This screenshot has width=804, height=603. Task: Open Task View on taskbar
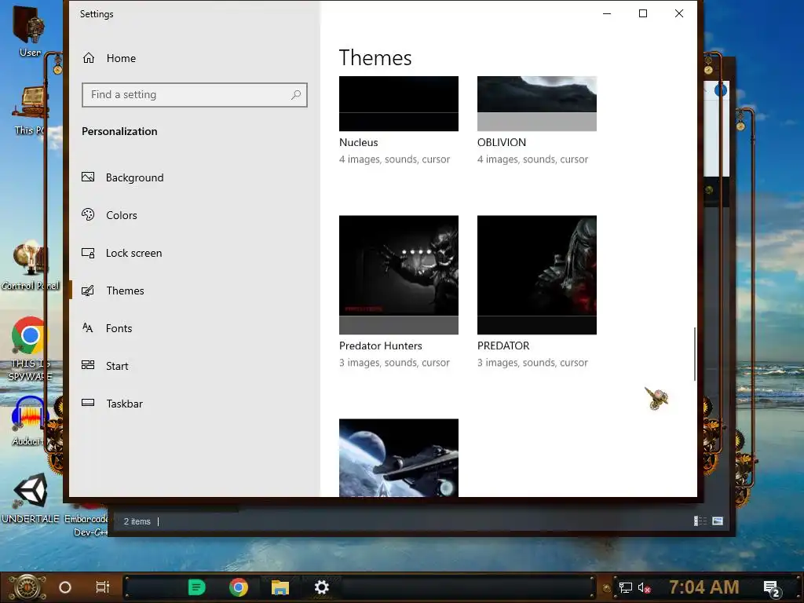103,587
